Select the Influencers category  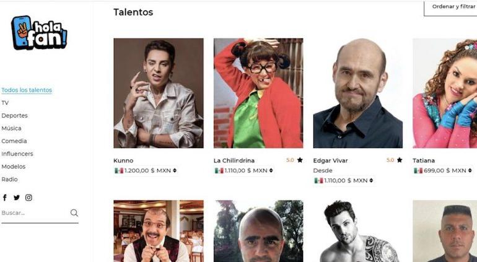[x=17, y=154]
